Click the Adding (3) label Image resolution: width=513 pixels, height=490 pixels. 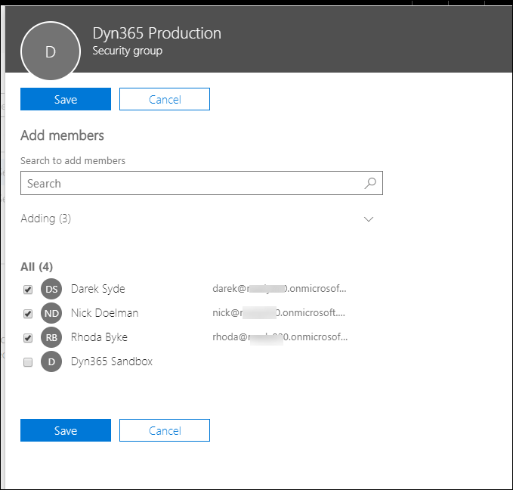(x=45, y=219)
